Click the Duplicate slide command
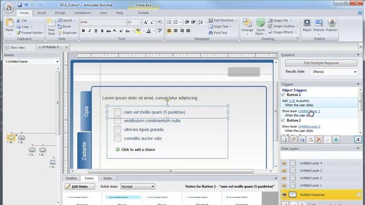Screen dimensions: 365x205 (x=67, y=33)
